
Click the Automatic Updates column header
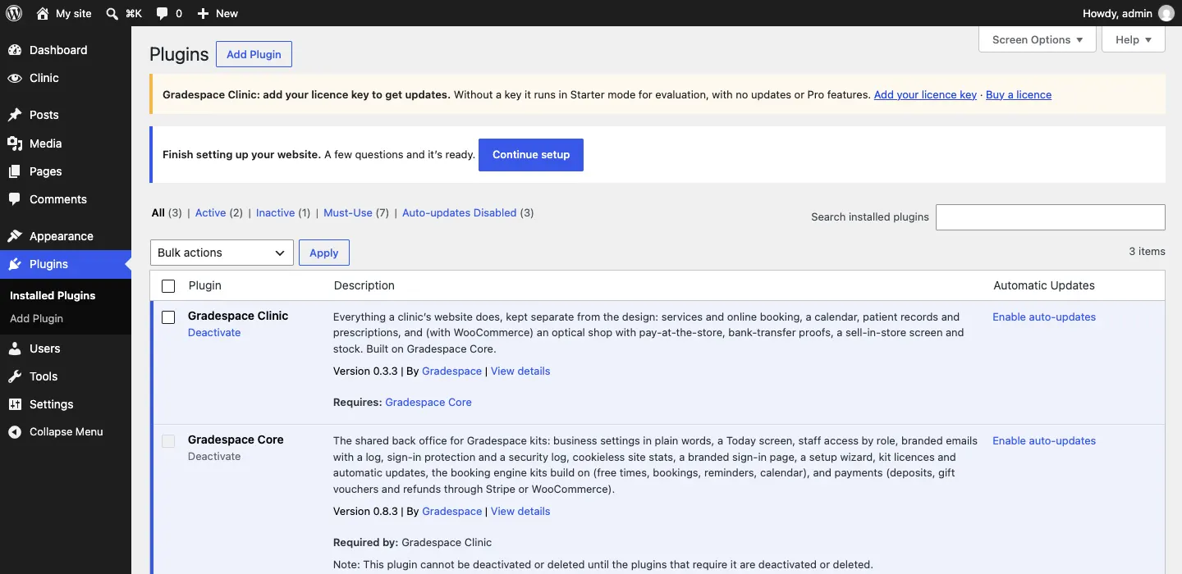(1044, 285)
